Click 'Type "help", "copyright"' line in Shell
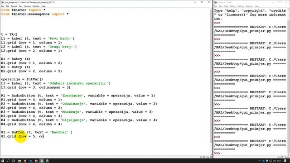Image resolution: width=290 pixels, height=163 pixels. pyautogui.click(x=250, y=11)
